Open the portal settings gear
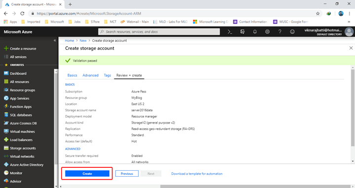 [267, 32]
